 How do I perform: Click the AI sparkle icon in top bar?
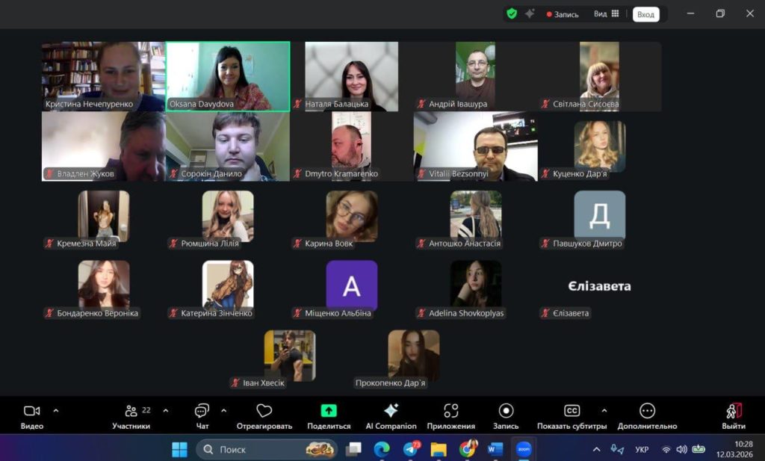[530, 13]
